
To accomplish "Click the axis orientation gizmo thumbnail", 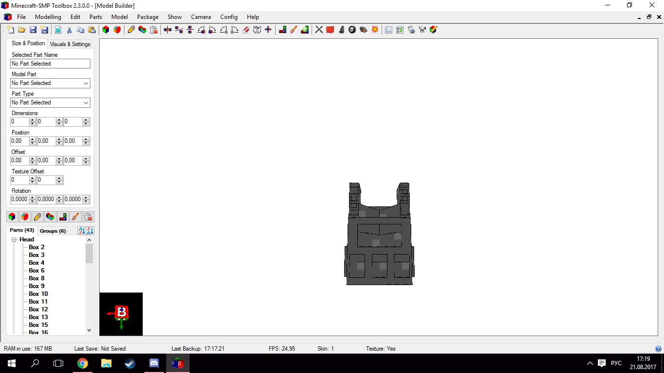I will (121, 314).
